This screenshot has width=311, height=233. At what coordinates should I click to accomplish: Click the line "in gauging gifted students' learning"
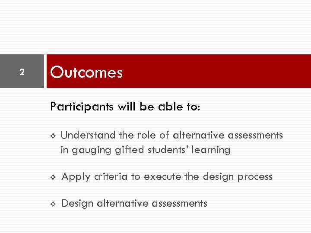pos(146,150)
